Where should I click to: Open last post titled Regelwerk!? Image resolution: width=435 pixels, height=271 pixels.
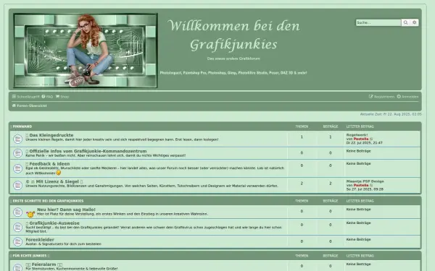pos(357,135)
